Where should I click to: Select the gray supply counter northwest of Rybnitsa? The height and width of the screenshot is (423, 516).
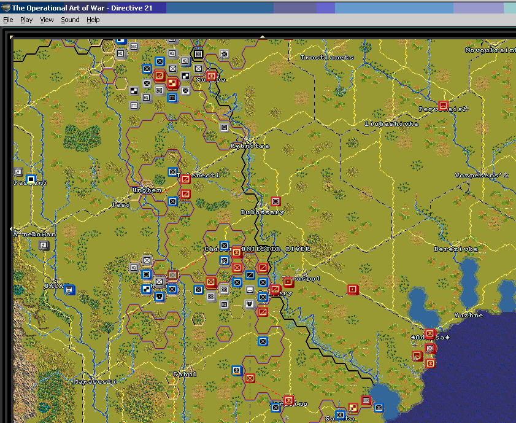click(224, 128)
